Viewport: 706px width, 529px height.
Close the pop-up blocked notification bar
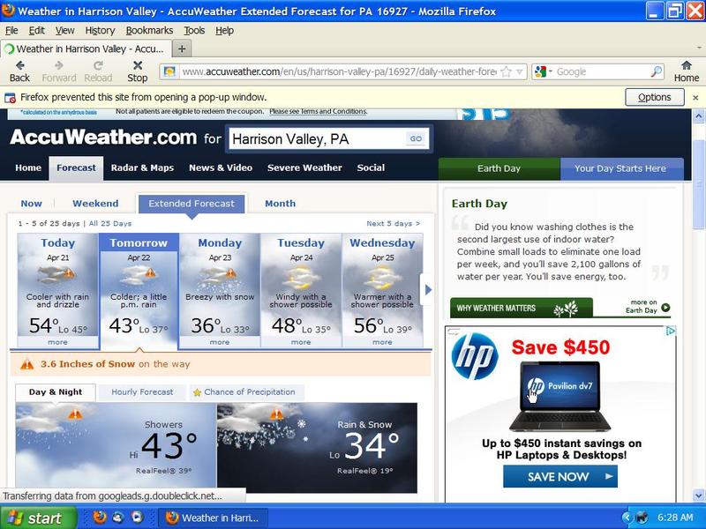(x=695, y=98)
